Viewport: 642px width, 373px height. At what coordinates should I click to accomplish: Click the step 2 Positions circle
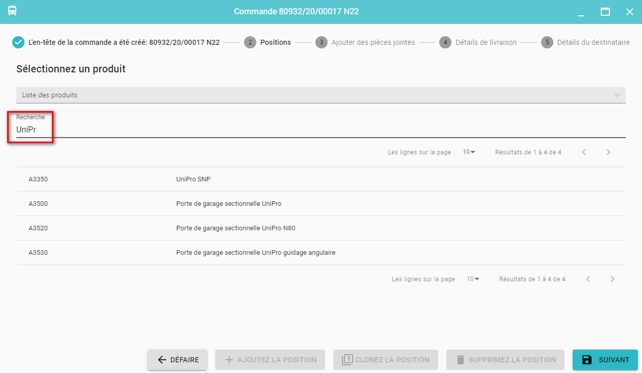tap(250, 42)
